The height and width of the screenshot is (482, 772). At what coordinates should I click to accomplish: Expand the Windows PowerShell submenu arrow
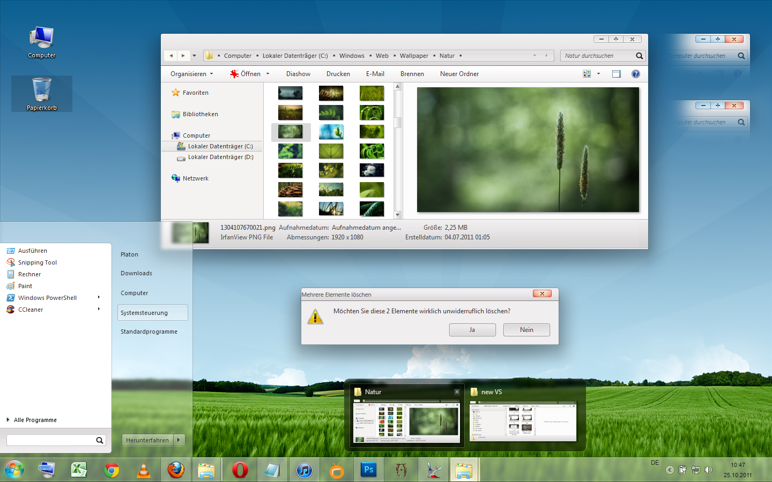[x=99, y=297]
